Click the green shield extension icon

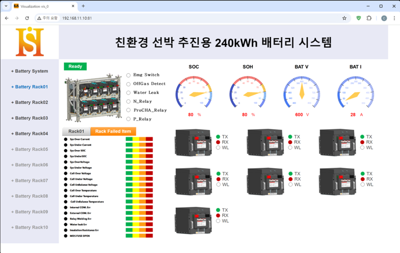click(x=359, y=18)
